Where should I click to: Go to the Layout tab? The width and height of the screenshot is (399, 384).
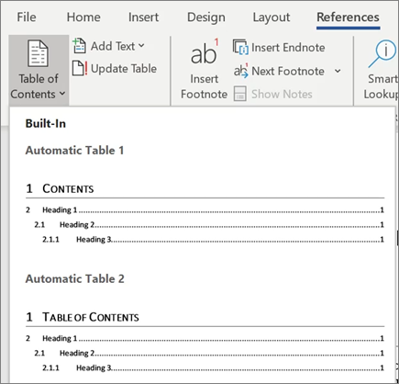pyautogui.click(x=272, y=17)
